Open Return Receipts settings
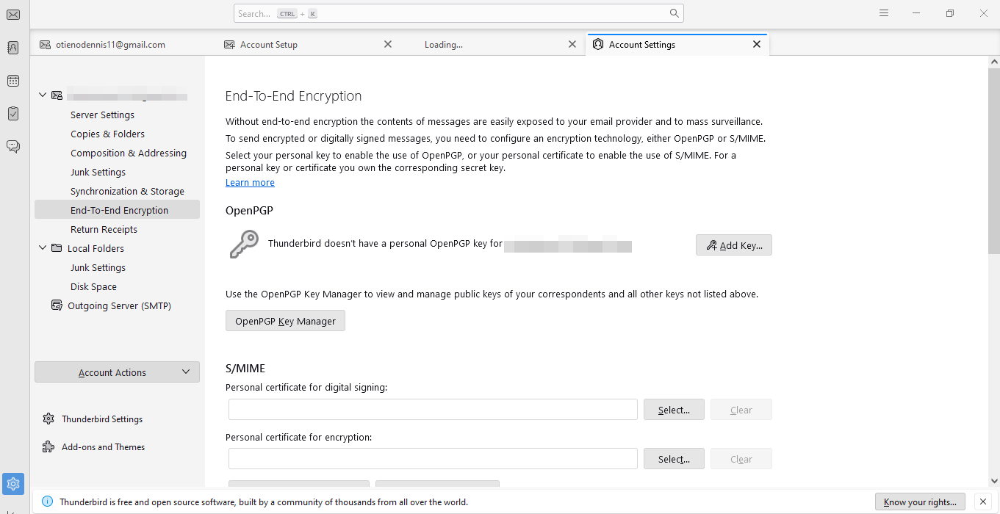 [104, 229]
